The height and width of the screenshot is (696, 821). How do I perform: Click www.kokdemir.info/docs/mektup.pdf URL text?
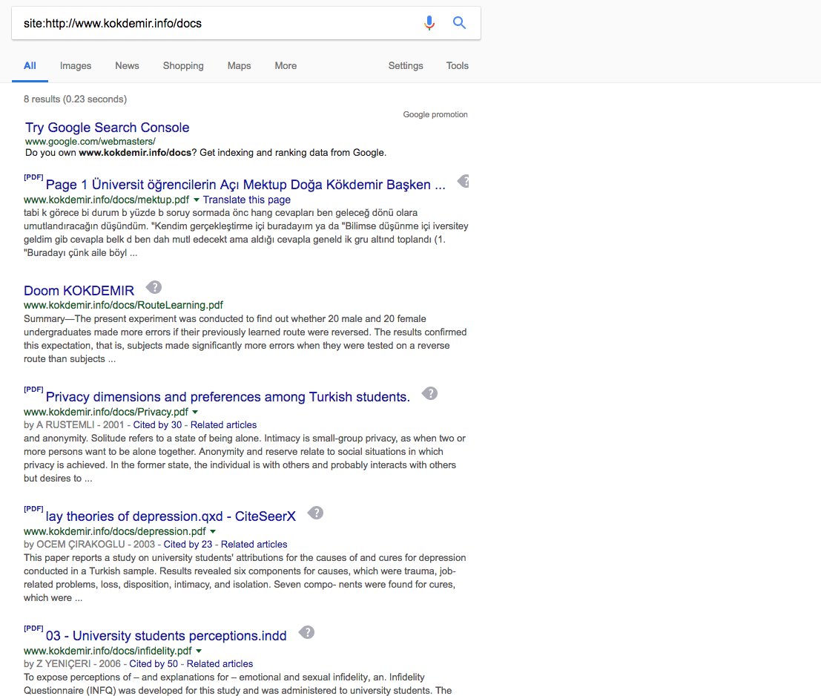pos(106,200)
